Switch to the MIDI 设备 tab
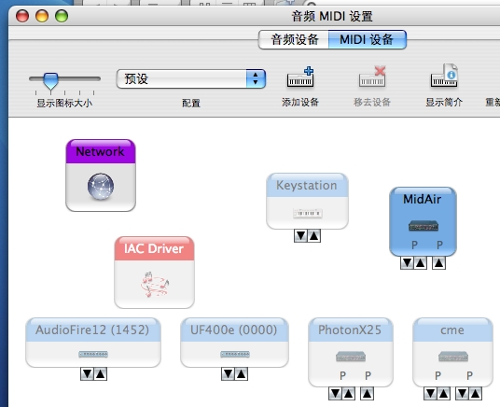 pyautogui.click(x=367, y=39)
